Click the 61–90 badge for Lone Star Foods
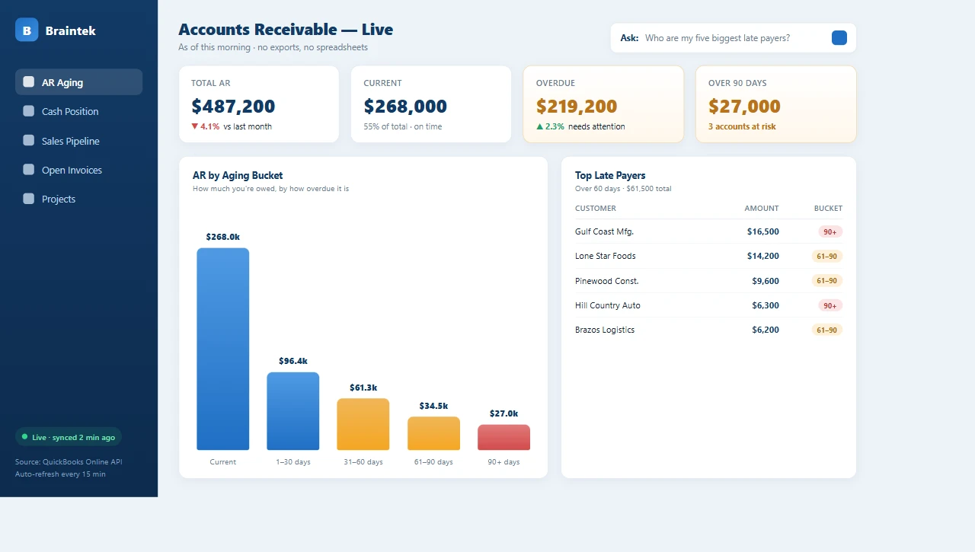This screenshot has width=975, height=552. (x=827, y=256)
